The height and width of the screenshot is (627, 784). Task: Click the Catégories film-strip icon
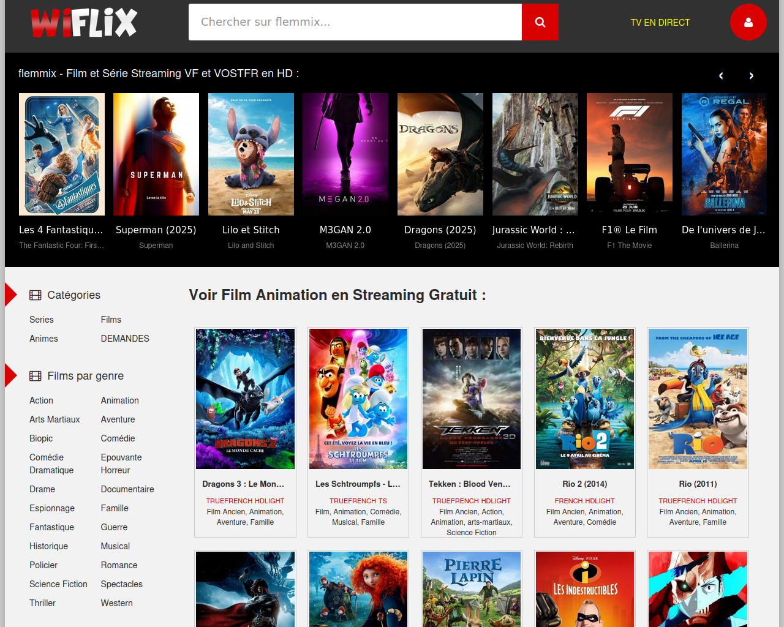(x=36, y=295)
